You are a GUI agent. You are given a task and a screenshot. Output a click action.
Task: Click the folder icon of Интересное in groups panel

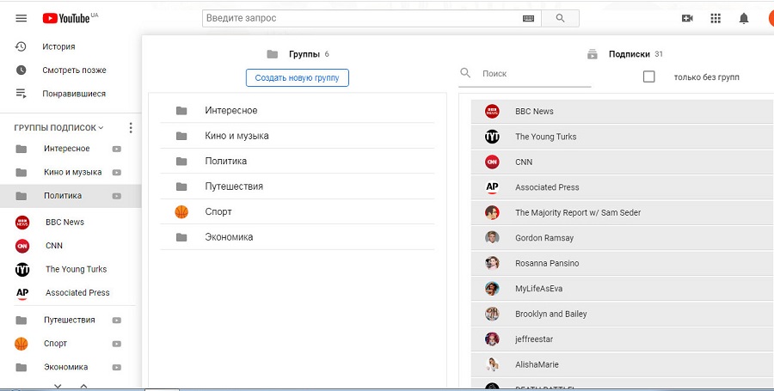[181, 111]
